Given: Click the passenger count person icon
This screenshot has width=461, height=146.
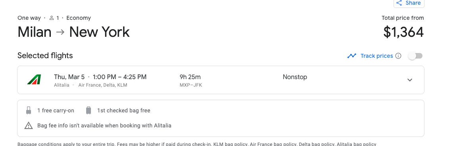Looking at the screenshot, I should click(x=52, y=18).
